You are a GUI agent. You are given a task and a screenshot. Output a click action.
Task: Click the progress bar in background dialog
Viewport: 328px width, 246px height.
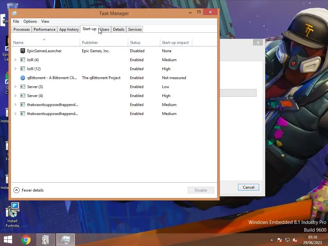[238, 93]
